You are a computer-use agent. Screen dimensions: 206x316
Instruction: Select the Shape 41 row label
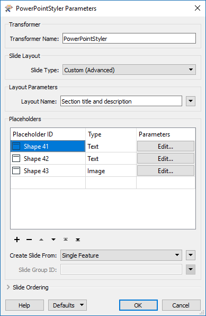click(36, 146)
